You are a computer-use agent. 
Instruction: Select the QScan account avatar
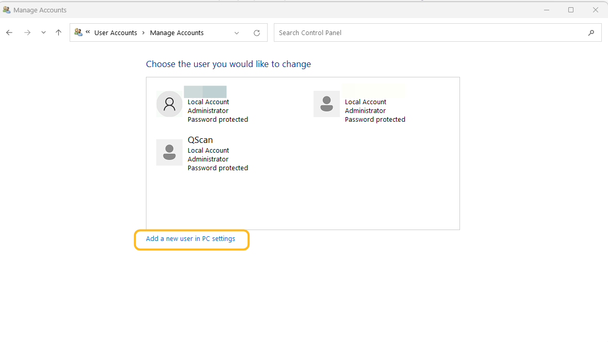point(170,152)
